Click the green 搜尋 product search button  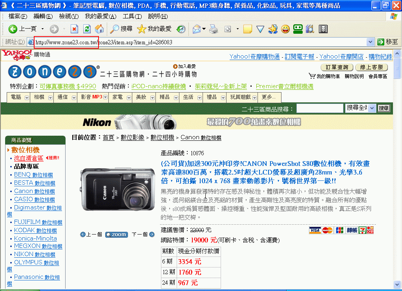383,108
